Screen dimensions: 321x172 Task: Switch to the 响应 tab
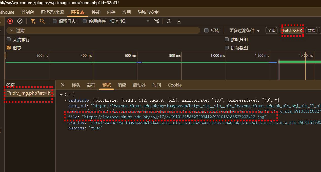(x=122, y=85)
